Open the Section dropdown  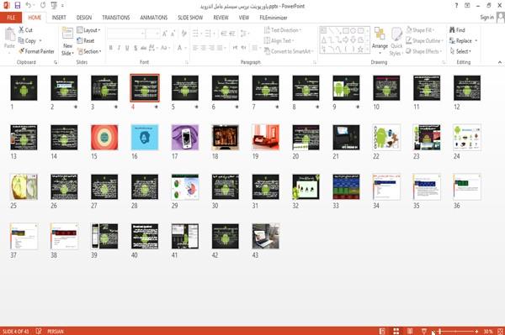(x=89, y=51)
